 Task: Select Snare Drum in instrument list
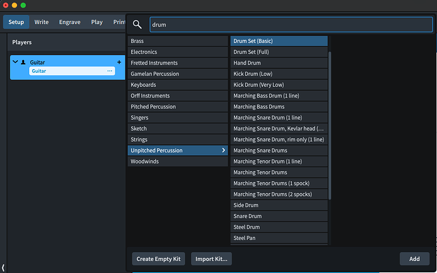(x=247, y=216)
